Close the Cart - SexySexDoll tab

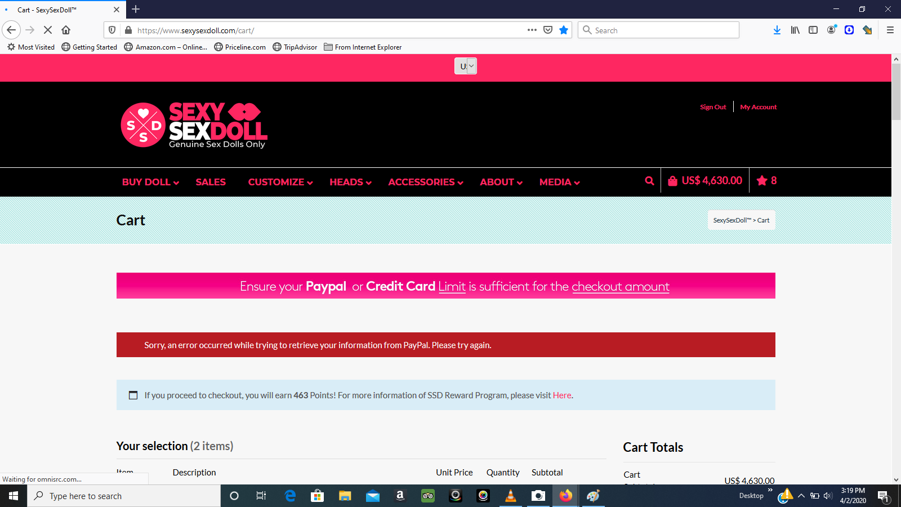(117, 10)
